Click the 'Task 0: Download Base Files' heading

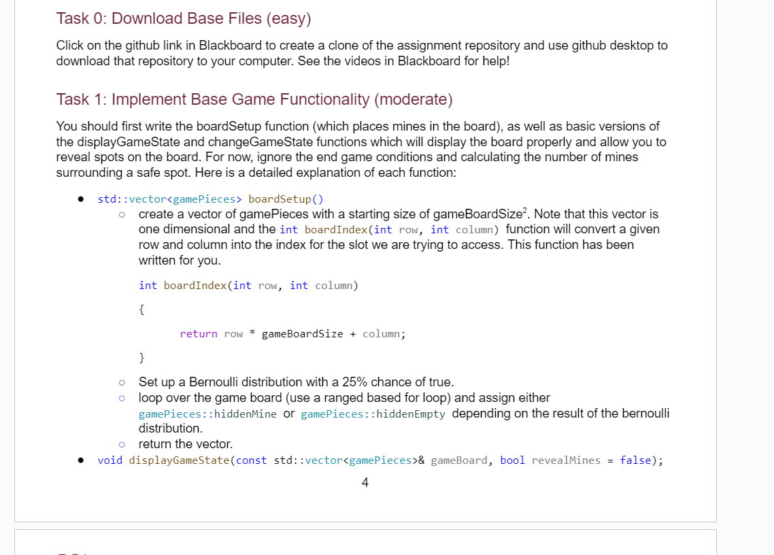pyautogui.click(x=182, y=18)
